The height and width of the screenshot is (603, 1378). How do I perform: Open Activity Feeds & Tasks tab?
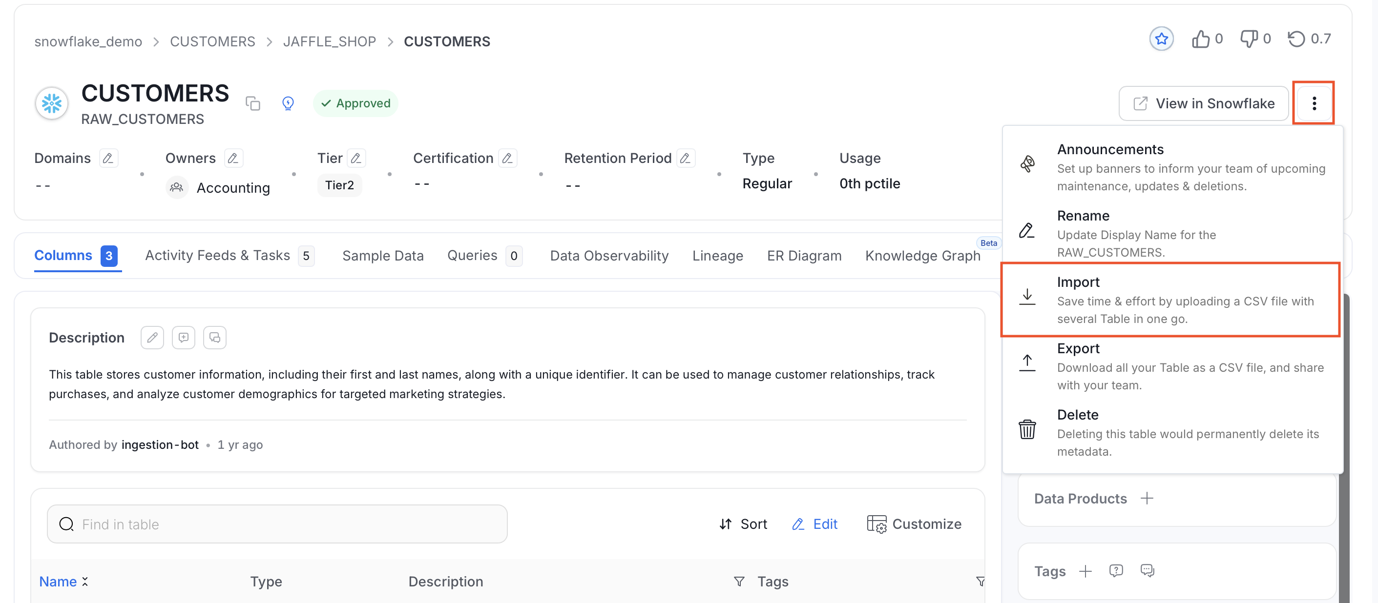pyautogui.click(x=230, y=256)
